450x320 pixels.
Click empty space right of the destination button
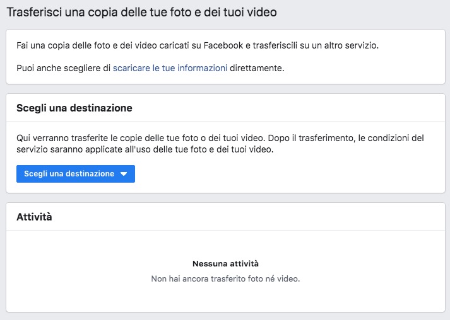click(x=284, y=174)
